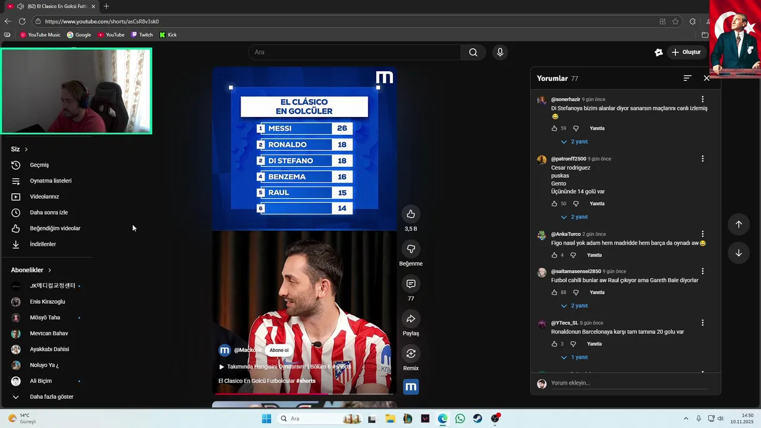Expand the Abonelikler section
This screenshot has height=428, width=761.
[31, 270]
